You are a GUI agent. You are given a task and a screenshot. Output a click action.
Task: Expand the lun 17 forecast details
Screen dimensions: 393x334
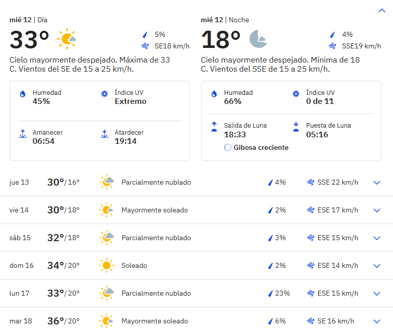pos(376,294)
